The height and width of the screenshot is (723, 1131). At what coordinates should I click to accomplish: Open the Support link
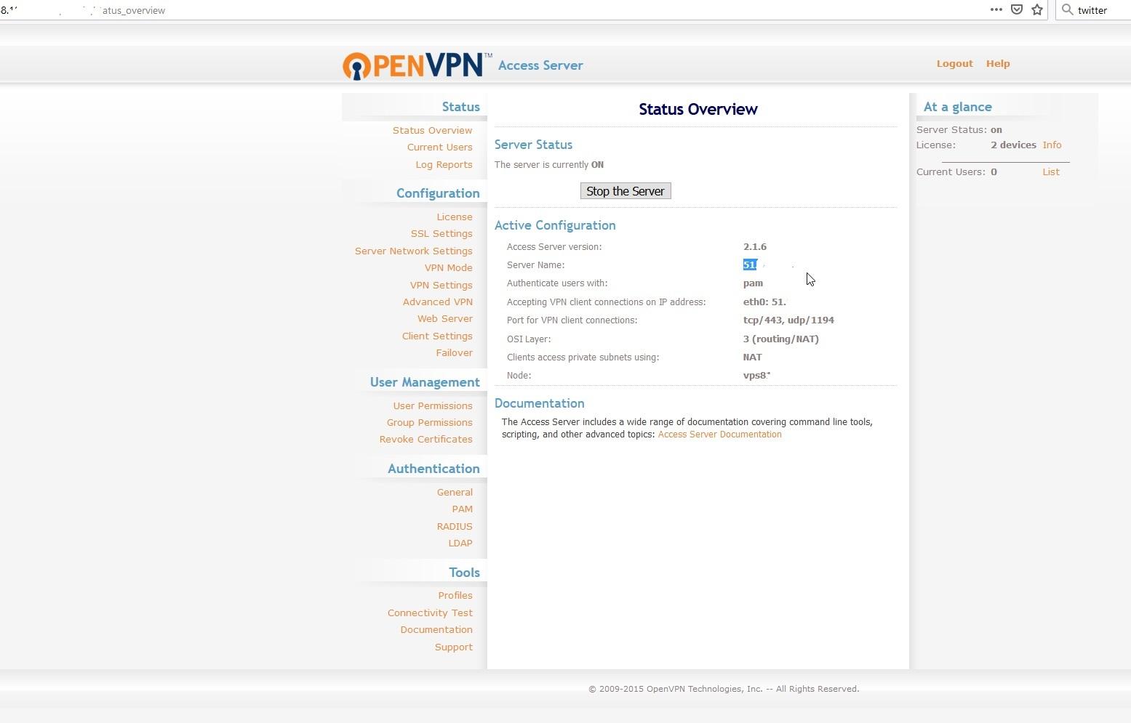click(454, 647)
